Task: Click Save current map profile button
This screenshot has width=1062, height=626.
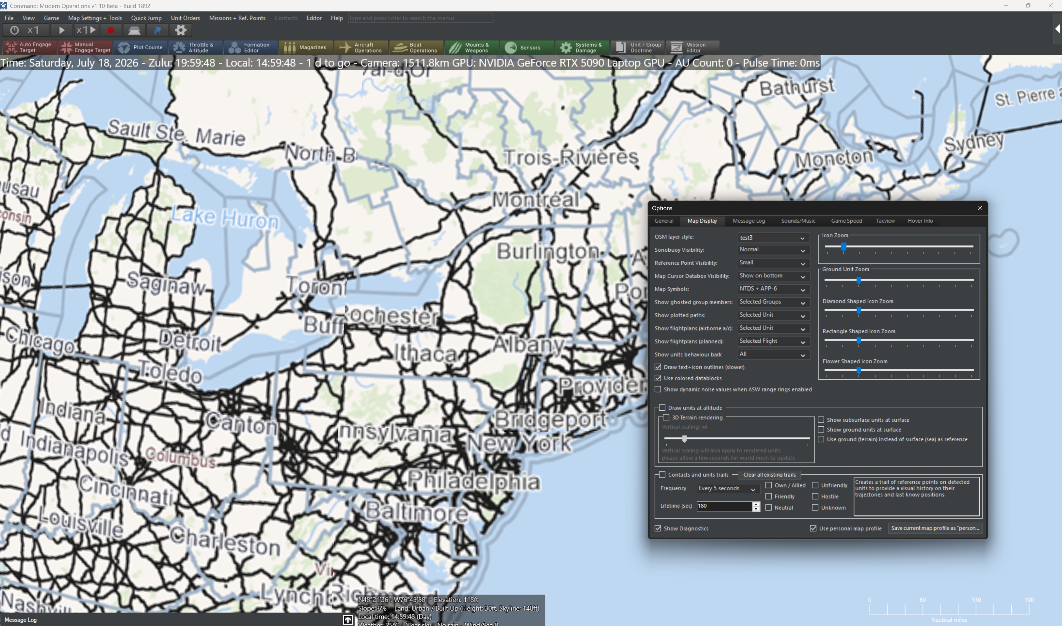Action: coord(935,528)
